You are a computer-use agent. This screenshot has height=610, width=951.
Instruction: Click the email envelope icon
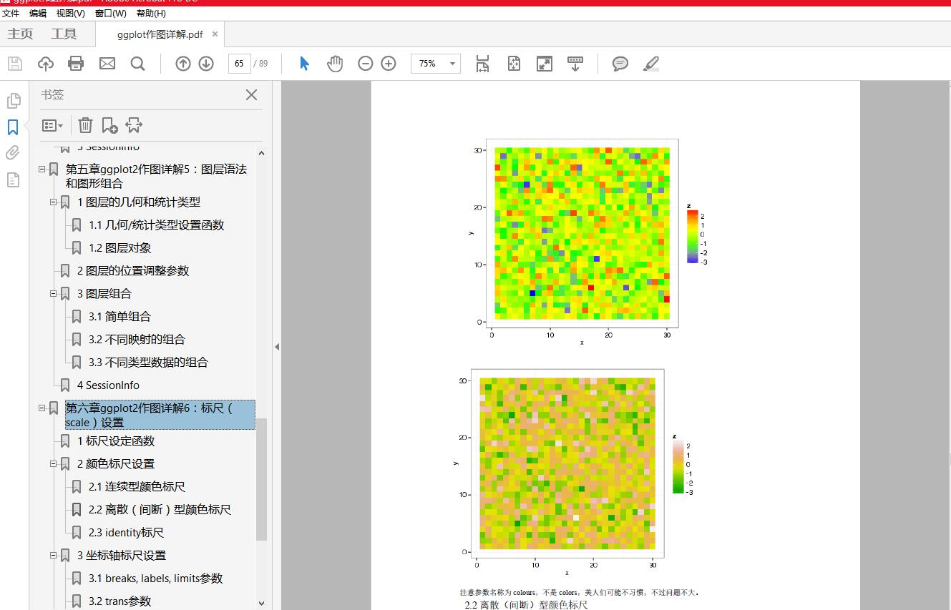[x=107, y=64]
